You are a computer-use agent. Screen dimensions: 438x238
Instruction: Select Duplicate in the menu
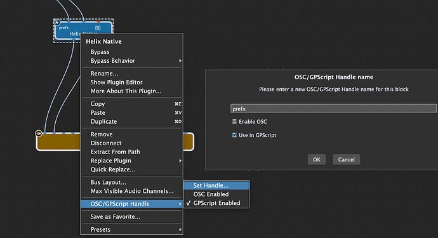[x=132, y=121]
